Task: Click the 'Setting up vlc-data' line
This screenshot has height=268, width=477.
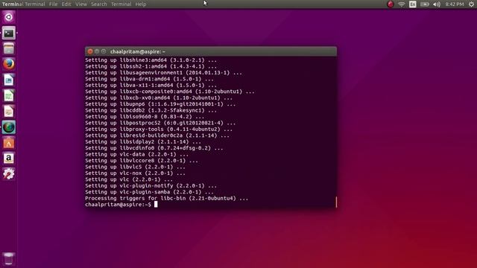Action: 136,154
